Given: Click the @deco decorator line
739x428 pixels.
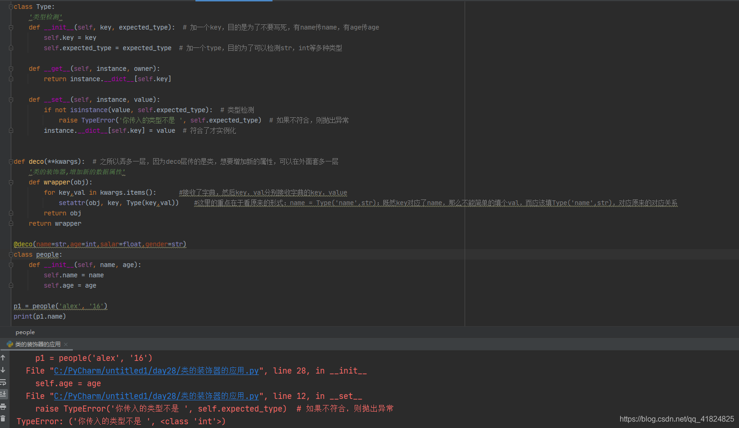Looking at the screenshot, I should pyautogui.click(x=100, y=244).
